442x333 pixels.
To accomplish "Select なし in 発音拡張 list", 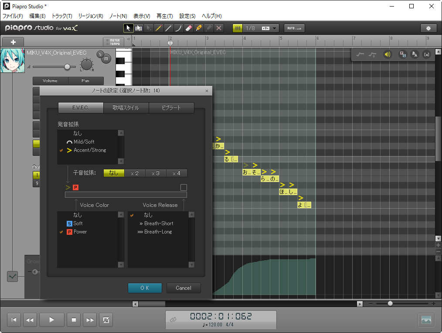I will [88, 133].
